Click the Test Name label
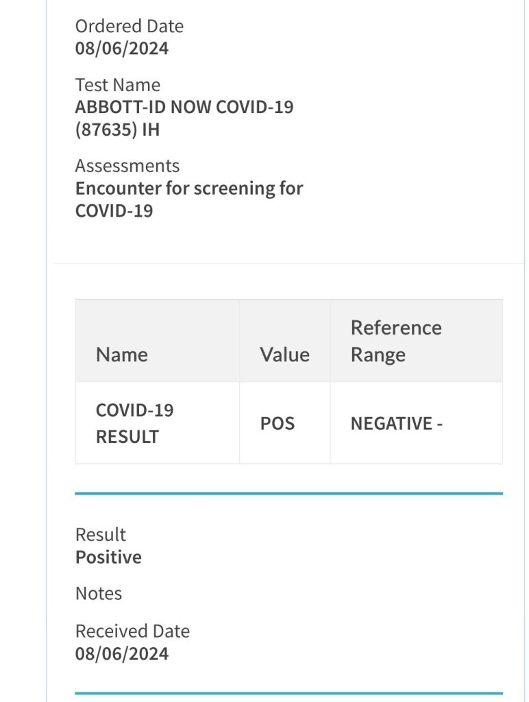 tap(117, 85)
